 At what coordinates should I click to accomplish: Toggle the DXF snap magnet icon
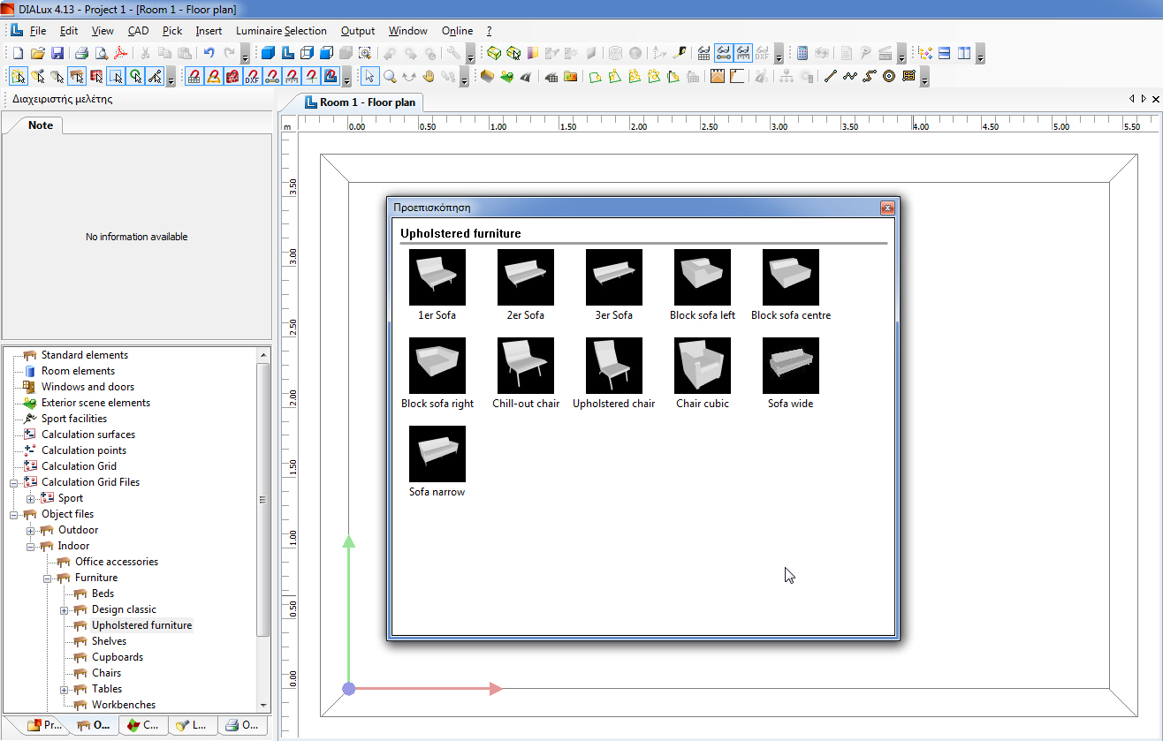(252, 77)
